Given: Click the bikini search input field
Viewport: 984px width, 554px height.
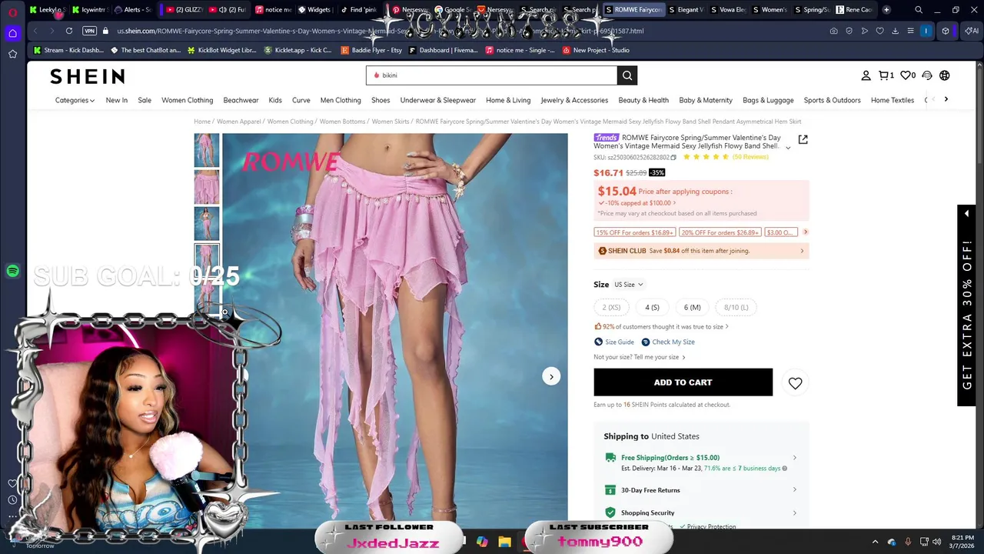Looking at the screenshot, I should tap(492, 75).
